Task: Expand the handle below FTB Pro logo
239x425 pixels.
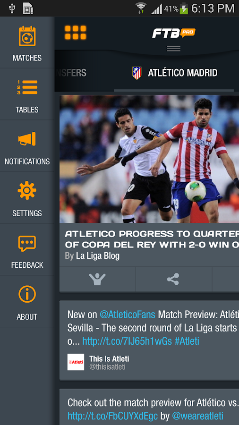Action: pyautogui.click(x=173, y=49)
